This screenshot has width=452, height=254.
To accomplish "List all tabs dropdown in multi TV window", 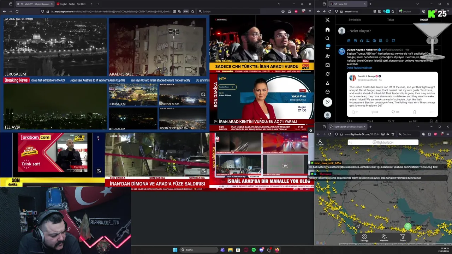I will coord(279,4).
